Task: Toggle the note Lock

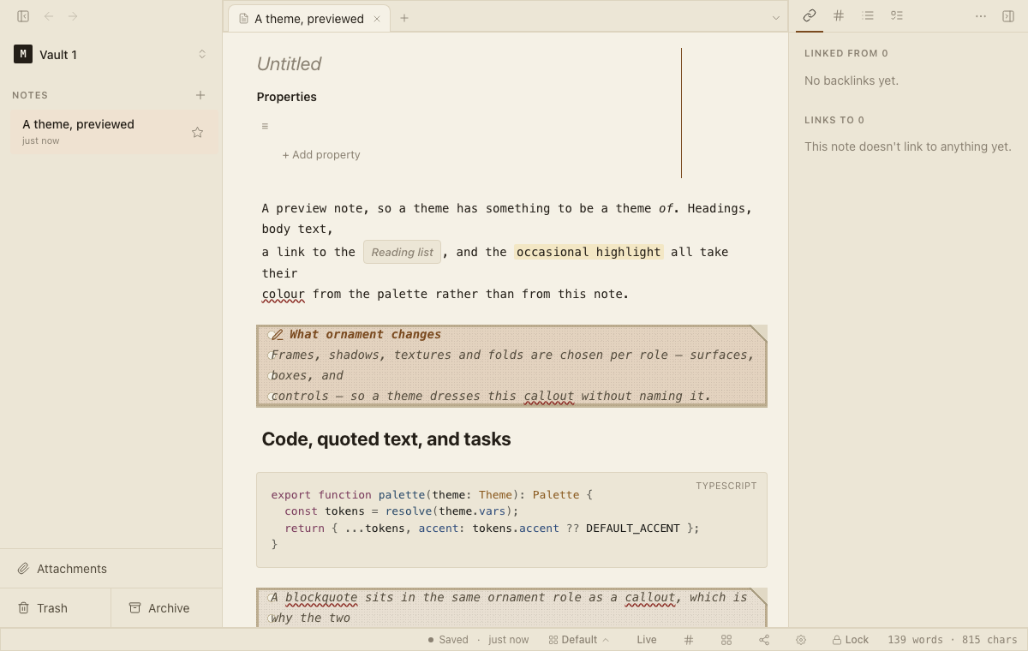Action: point(850,640)
